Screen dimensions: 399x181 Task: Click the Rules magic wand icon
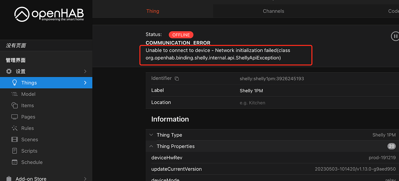tap(15, 128)
